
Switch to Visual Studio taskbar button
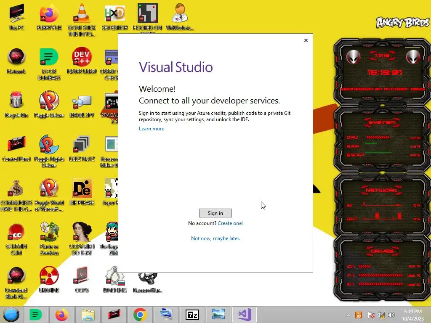click(245, 315)
